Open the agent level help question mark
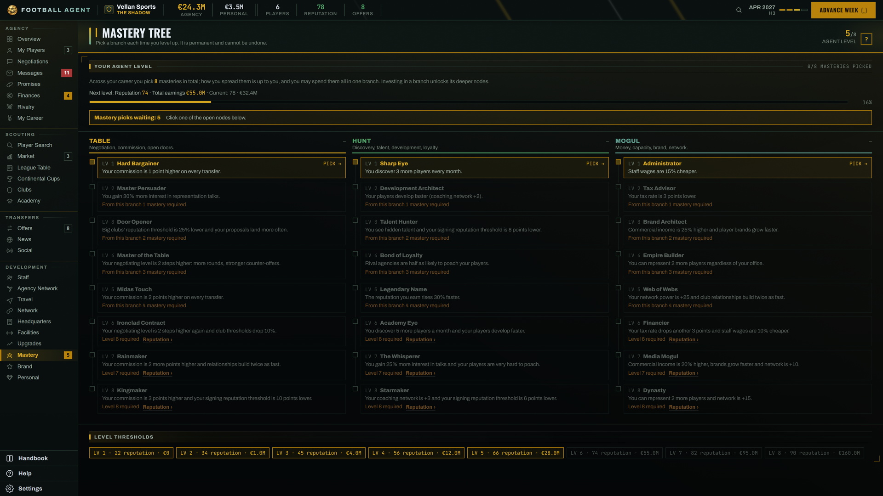Image resolution: width=883 pixels, height=496 pixels. pos(866,39)
